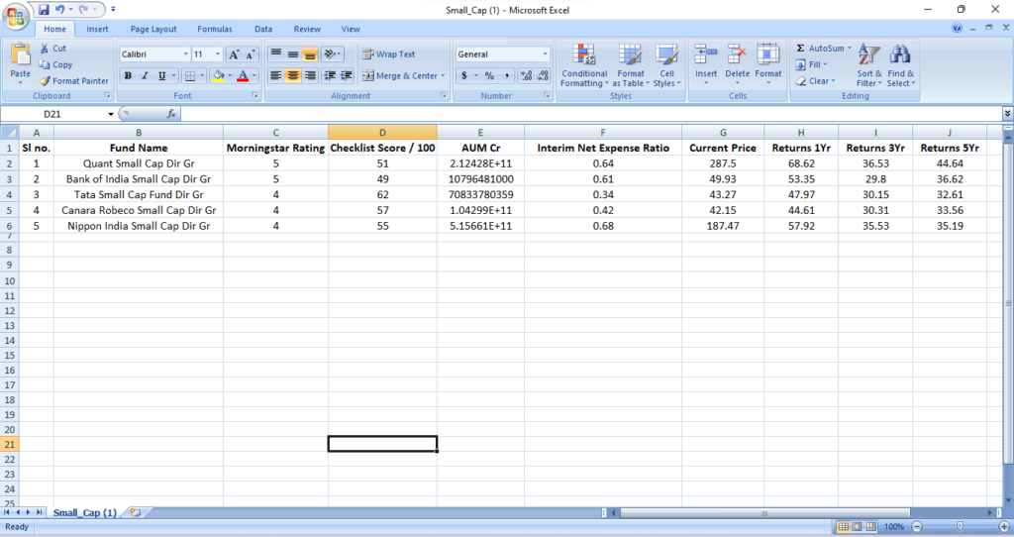This screenshot has height=537, width=1014.
Task: Copy the selected cell contents
Action: [x=55, y=64]
